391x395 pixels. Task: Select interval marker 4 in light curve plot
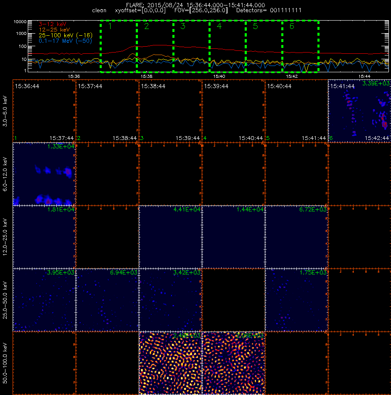219,26
